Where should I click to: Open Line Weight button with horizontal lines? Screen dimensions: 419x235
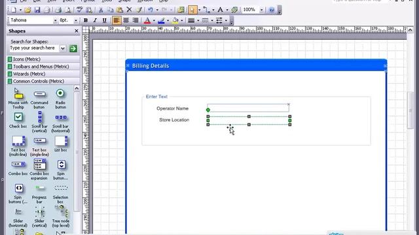(191, 20)
